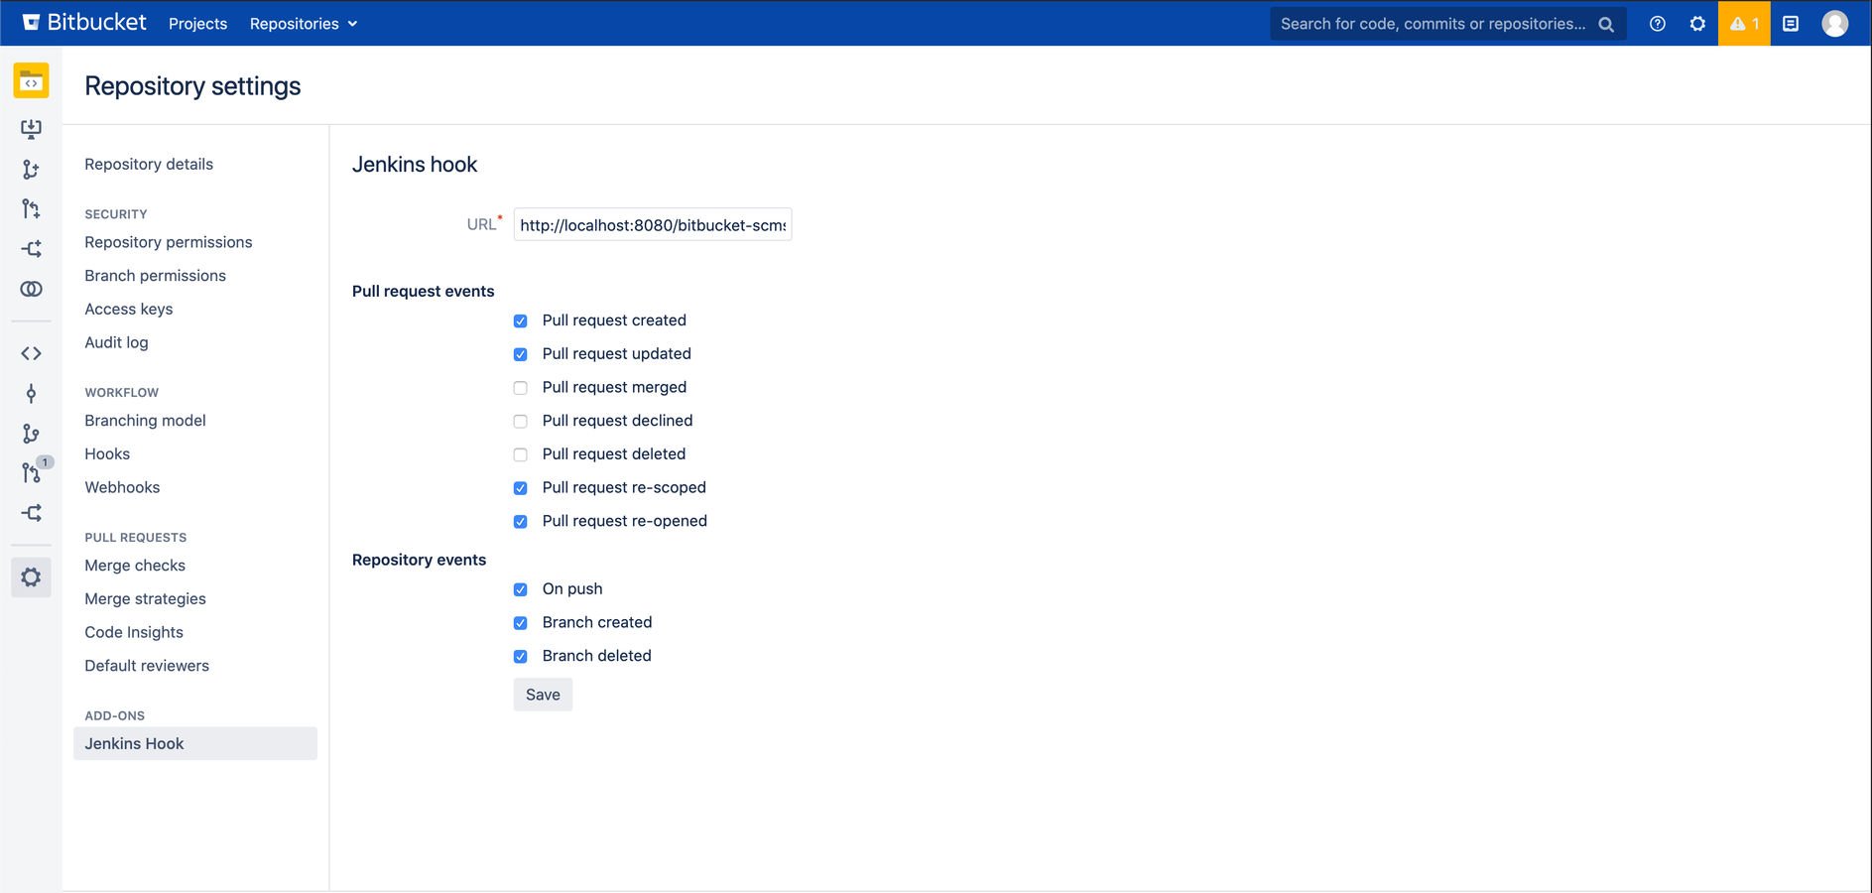Open the inbox icon in header

tap(1791, 24)
